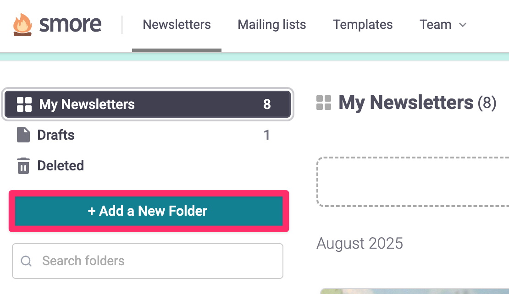
Task: Click the Smore flame logo icon
Action: tap(23, 24)
